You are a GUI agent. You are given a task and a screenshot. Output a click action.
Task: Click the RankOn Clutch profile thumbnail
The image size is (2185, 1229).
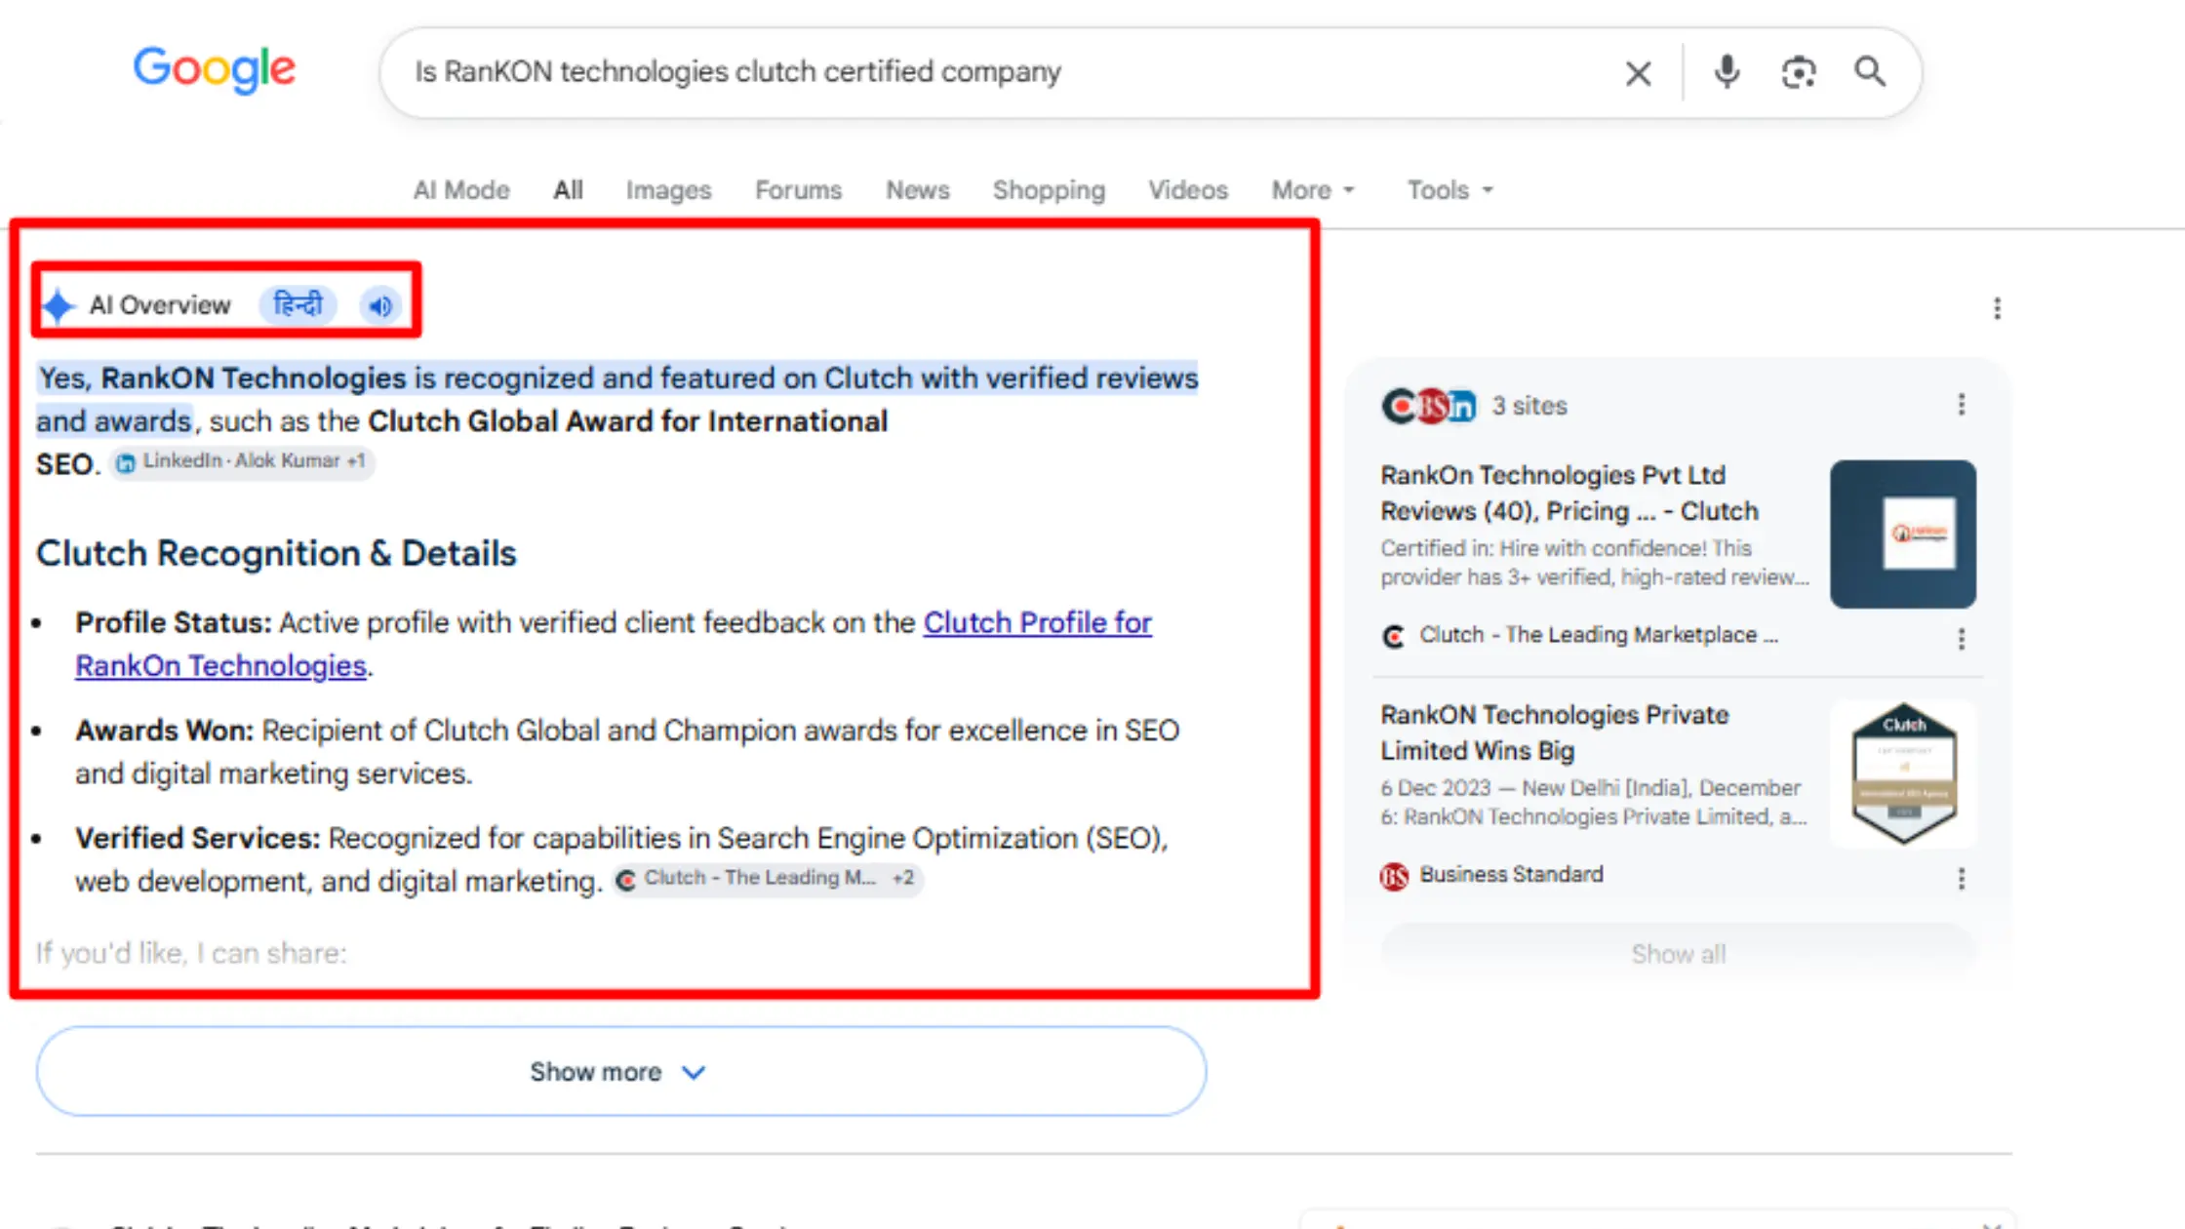coord(1902,534)
